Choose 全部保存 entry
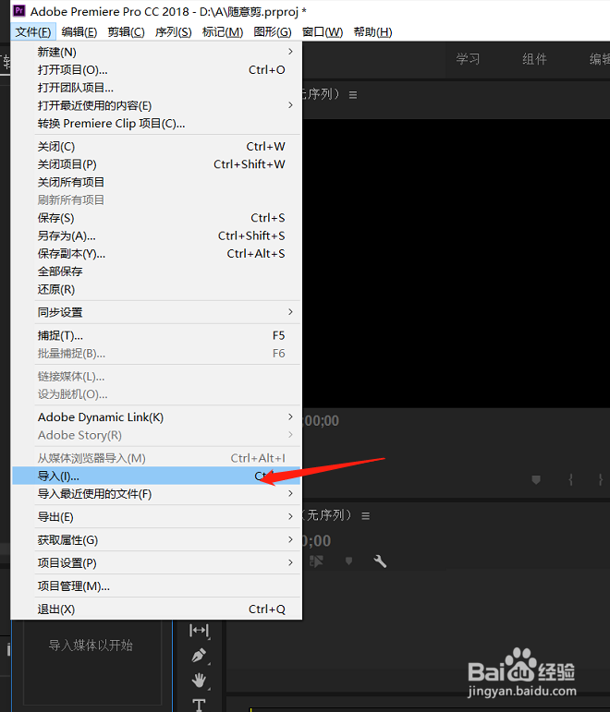Image resolution: width=610 pixels, height=712 pixels. (x=157, y=272)
